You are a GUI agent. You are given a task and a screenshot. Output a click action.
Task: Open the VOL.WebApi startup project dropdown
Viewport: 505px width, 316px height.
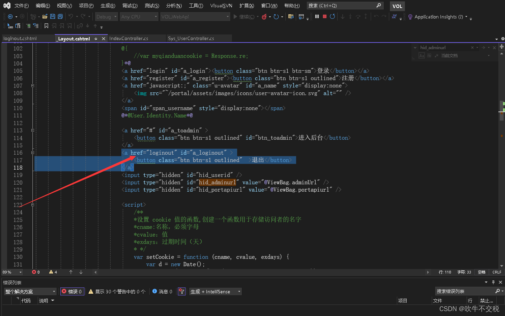(x=195, y=17)
